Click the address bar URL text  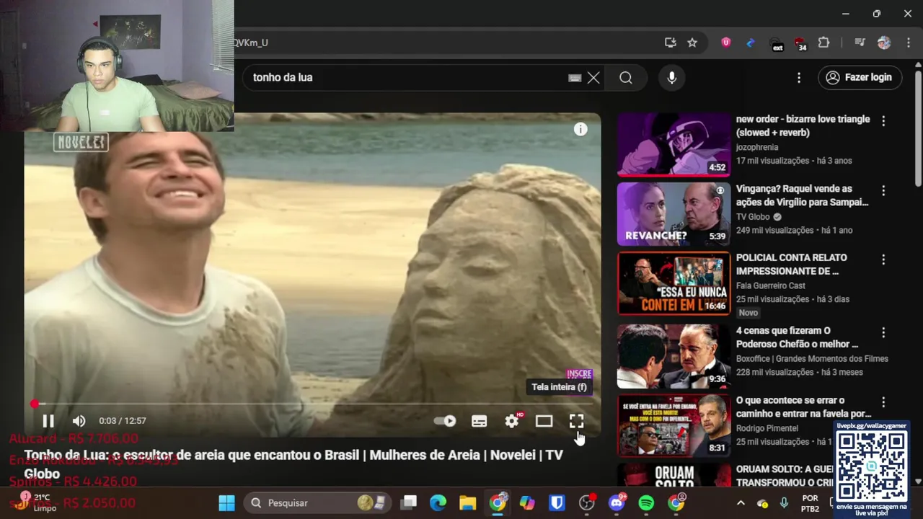coord(250,43)
